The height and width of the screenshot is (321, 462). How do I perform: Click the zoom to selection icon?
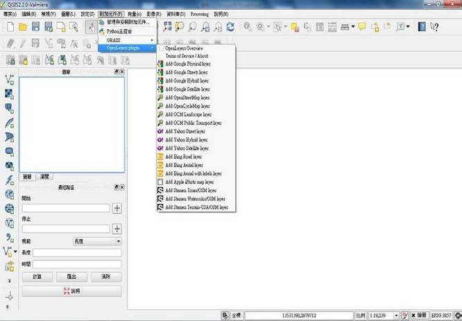(x=180, y=27)
